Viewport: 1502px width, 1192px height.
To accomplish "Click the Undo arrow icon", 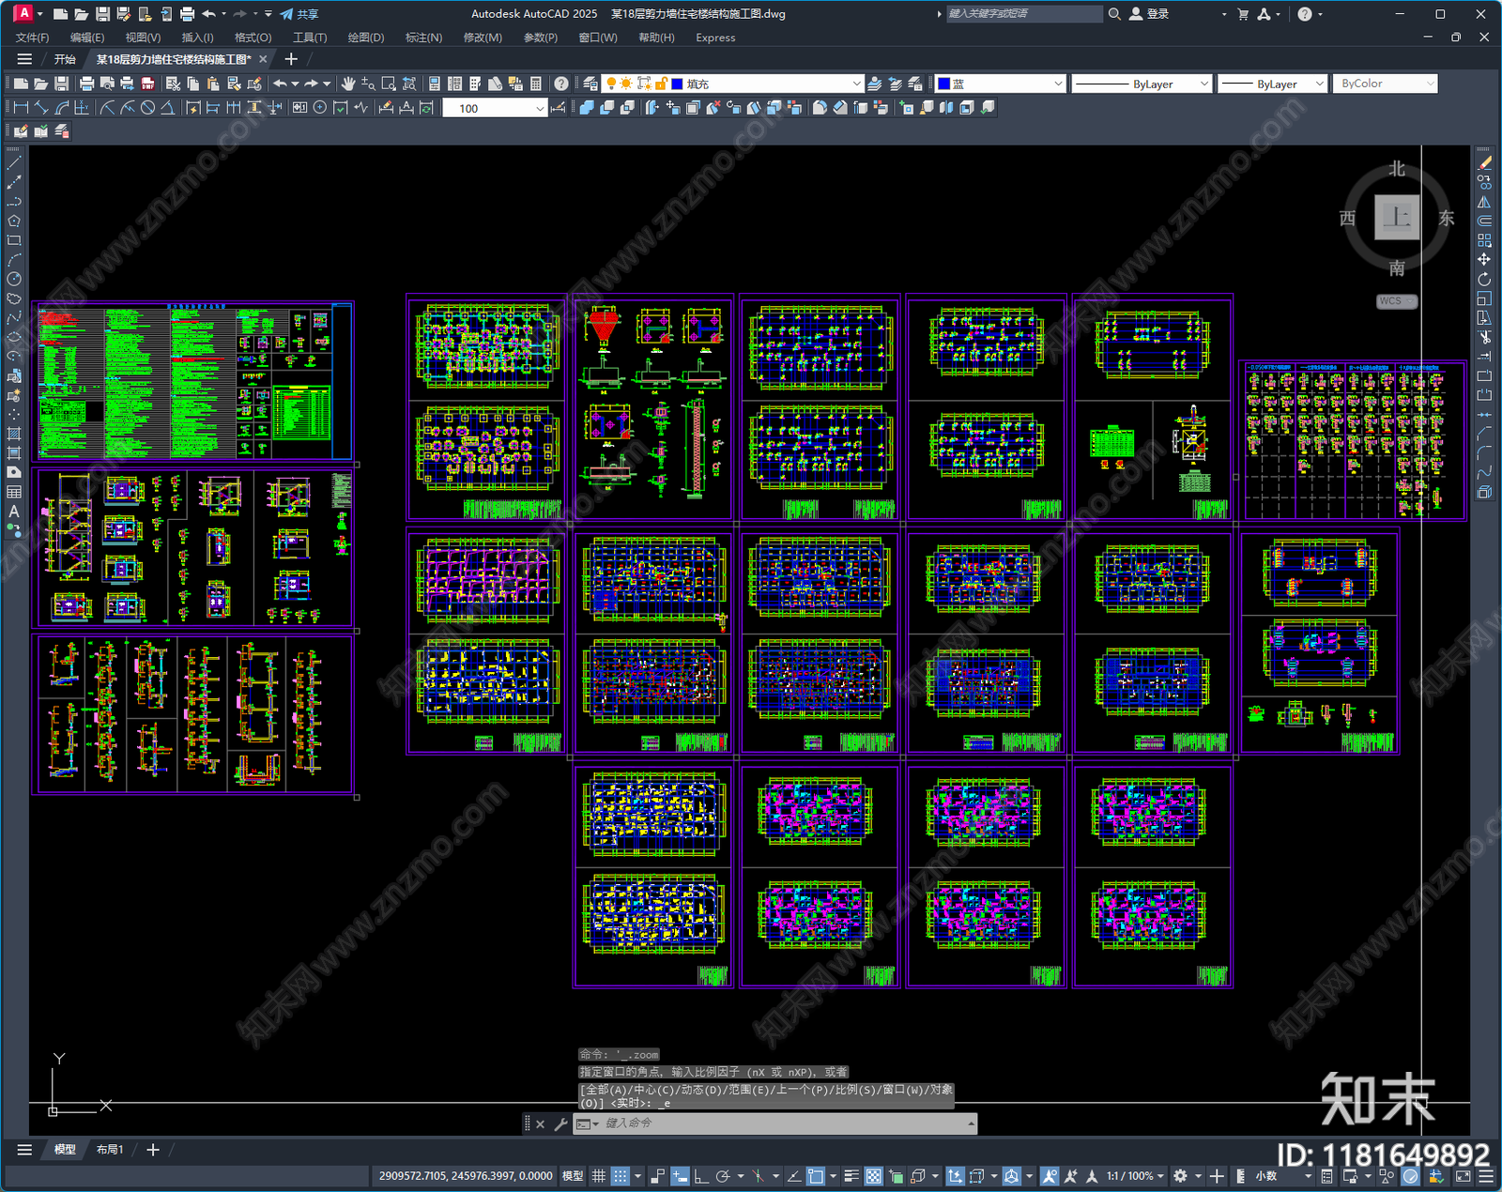I will pyautogui.click(x=280, y=84).
